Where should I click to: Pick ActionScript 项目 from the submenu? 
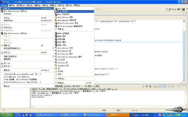74,17
